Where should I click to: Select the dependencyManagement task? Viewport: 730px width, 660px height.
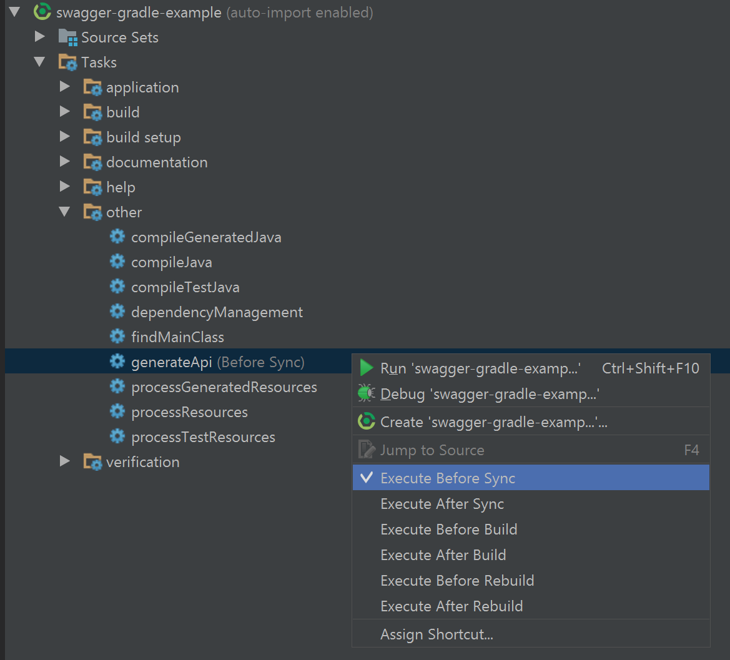click(217, 312)
